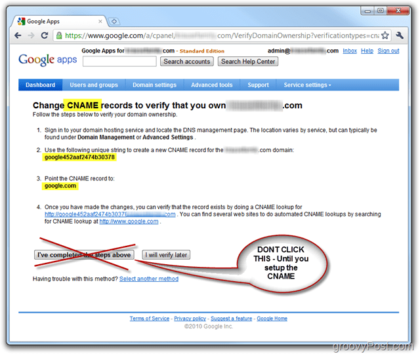
Task: Click the account search text field
Action: tap(119, 61)
